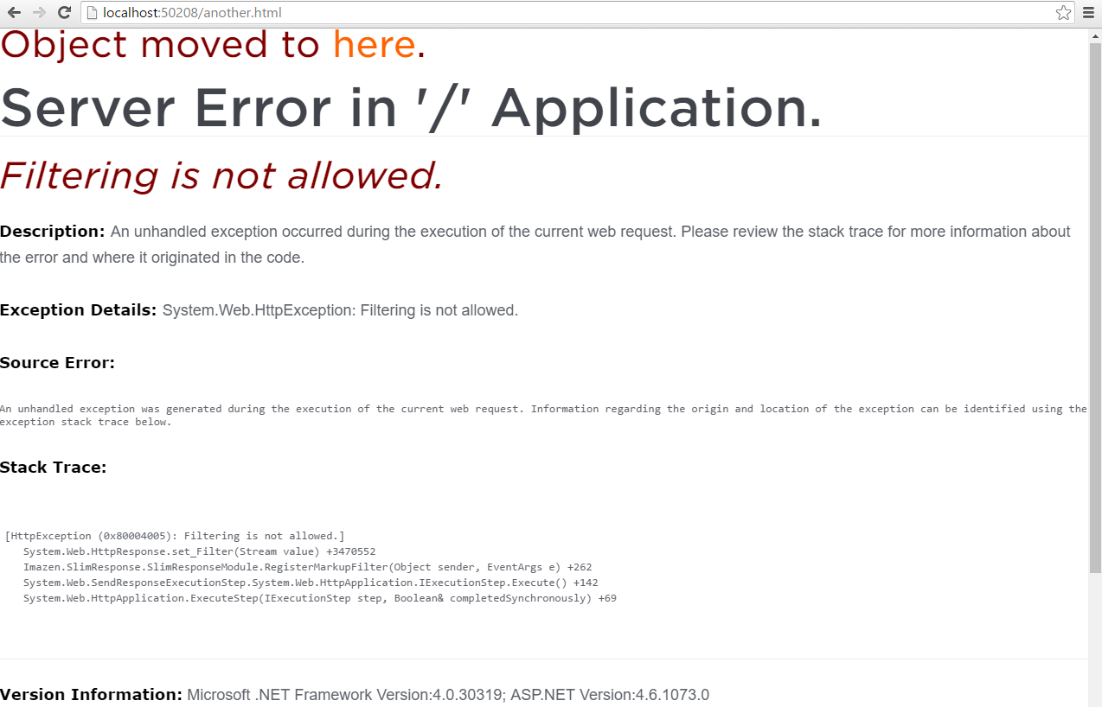
Task: Click the vertical scrollbar thumb
Action: point(1095,307)
